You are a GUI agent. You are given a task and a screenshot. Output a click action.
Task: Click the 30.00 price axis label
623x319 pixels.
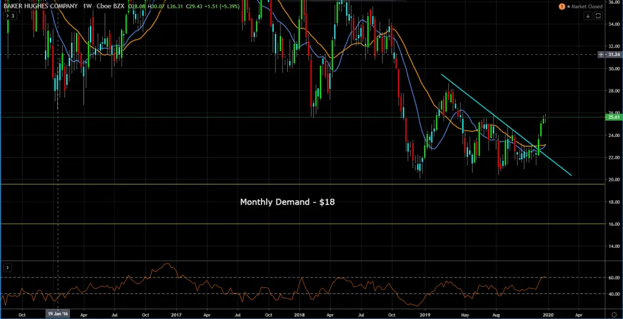614,68
